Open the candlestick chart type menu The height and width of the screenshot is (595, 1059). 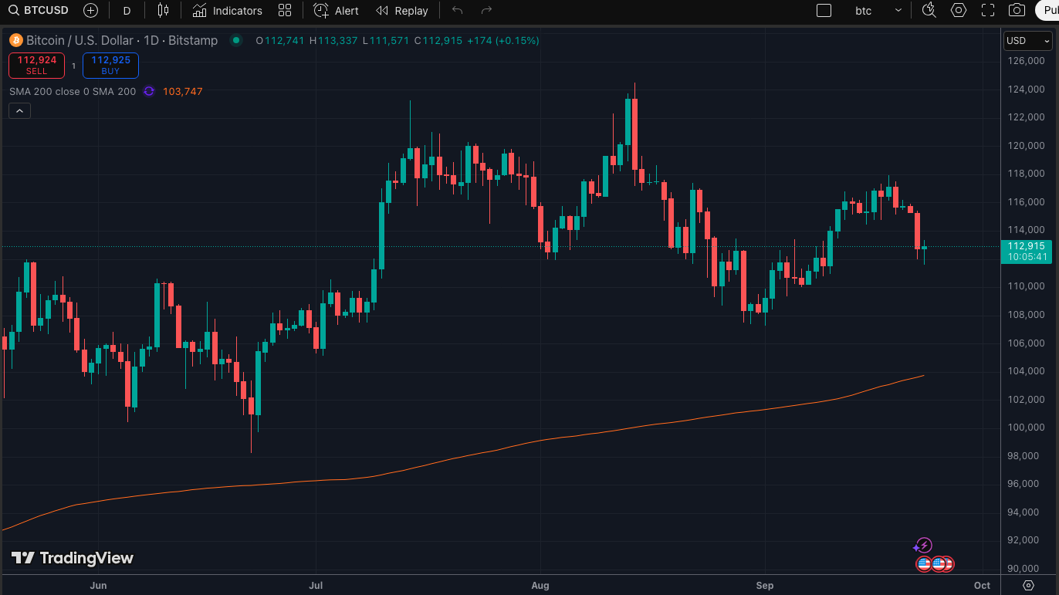click(163, 11)
